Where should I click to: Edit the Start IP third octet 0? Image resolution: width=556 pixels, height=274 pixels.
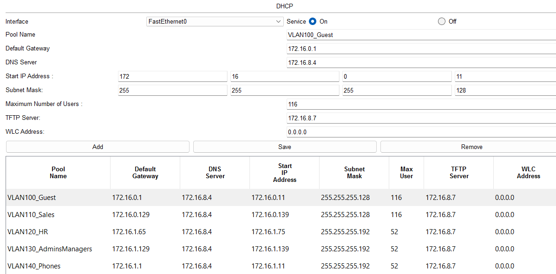(397, 76)
